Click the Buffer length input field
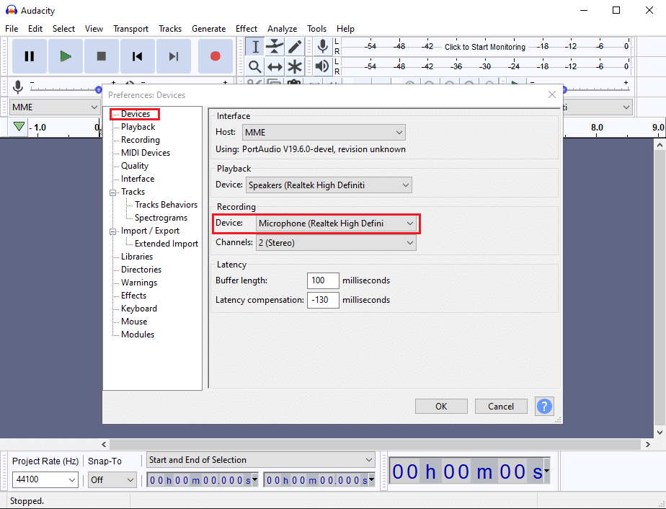 pos(323,280)
